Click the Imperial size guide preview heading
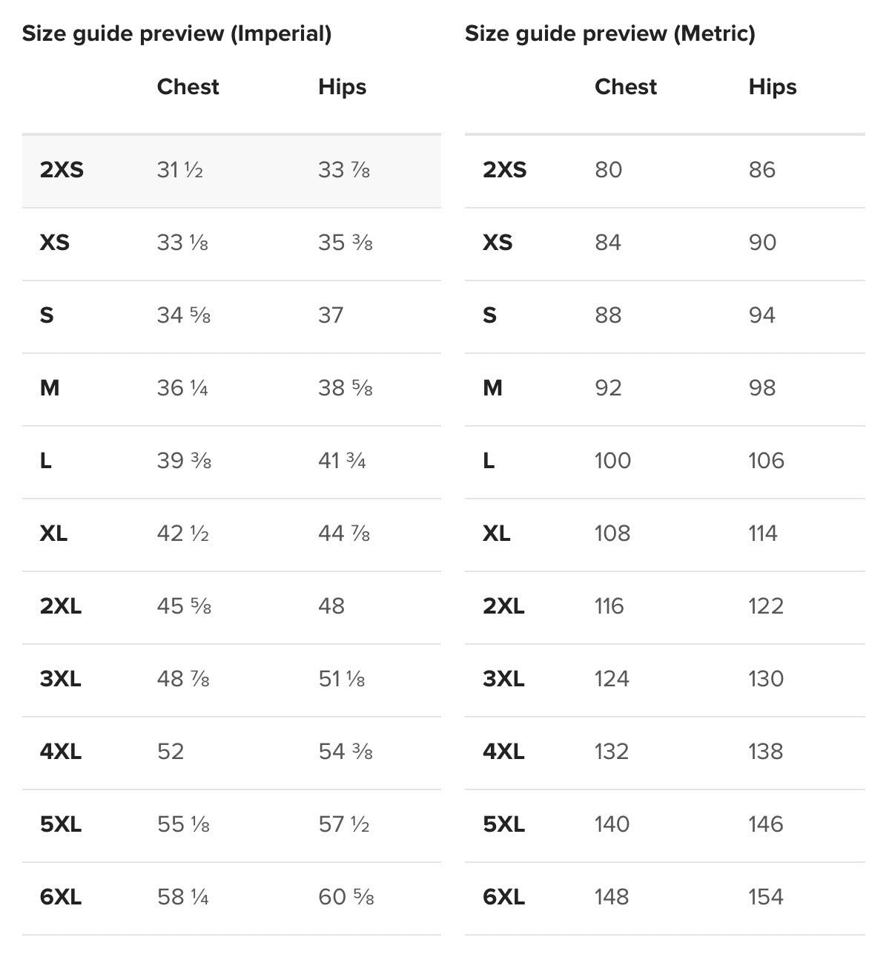The width and height of the screenshot is (889, 969). (x=176, y=33)
